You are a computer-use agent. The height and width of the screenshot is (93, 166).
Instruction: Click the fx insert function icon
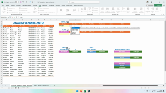(17, 17)
